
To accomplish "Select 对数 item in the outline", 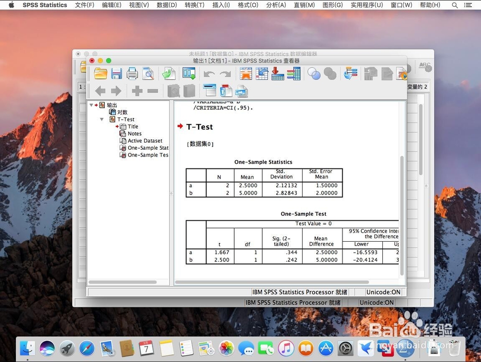I will pyautogui.click(x=122, y=112).
